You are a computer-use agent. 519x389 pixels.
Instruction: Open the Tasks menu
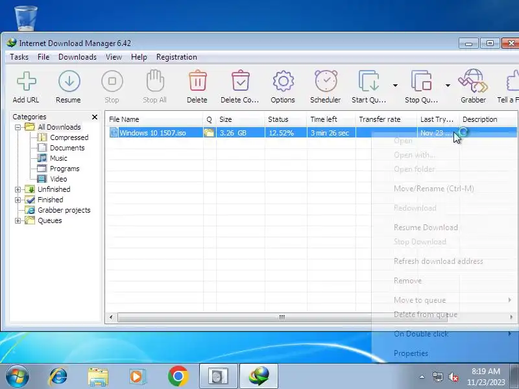pyautogui.click(x=19, y=57)
